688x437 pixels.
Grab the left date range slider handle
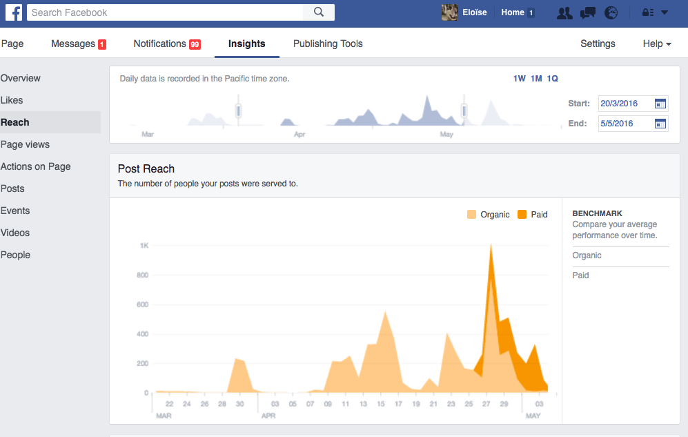coord(239,110)
